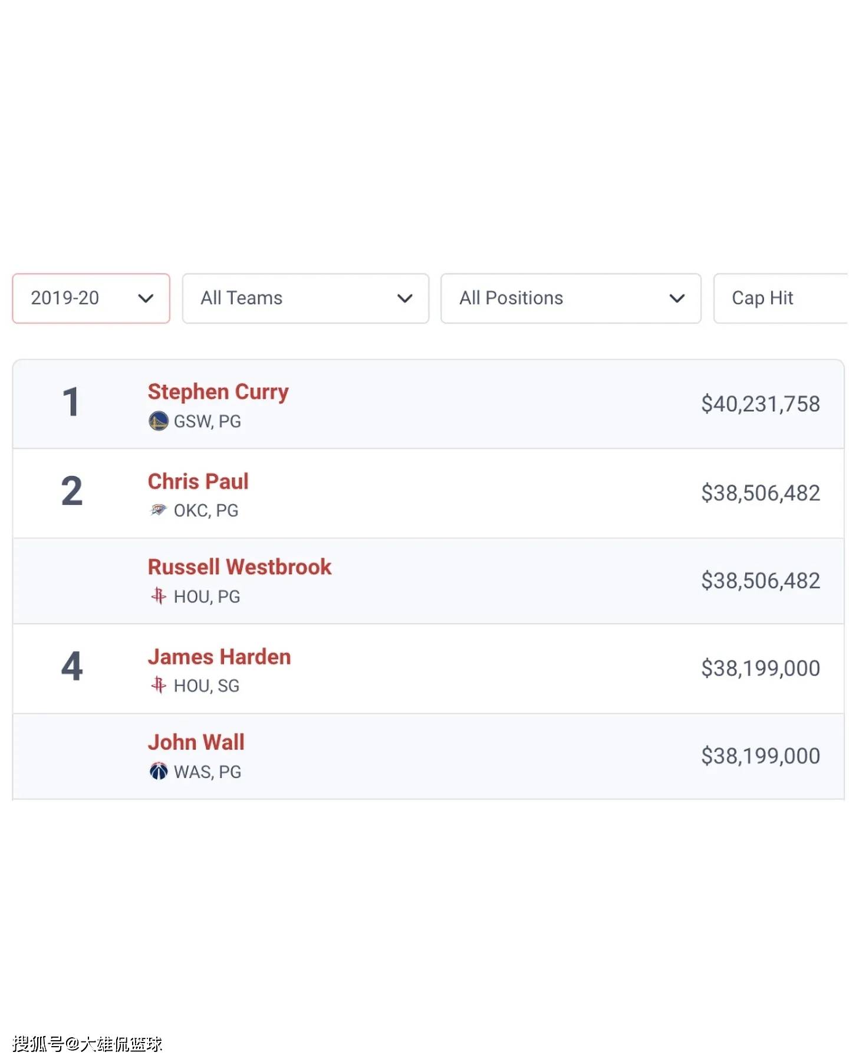Screen dimensions: 849x1062
Task: Open James Harden's player page
Action: pyautogui.click(x=219, y=657)
